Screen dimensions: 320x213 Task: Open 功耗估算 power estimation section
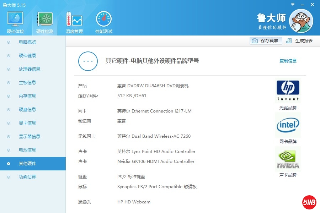pyautogui.click(x=27, y=177)
